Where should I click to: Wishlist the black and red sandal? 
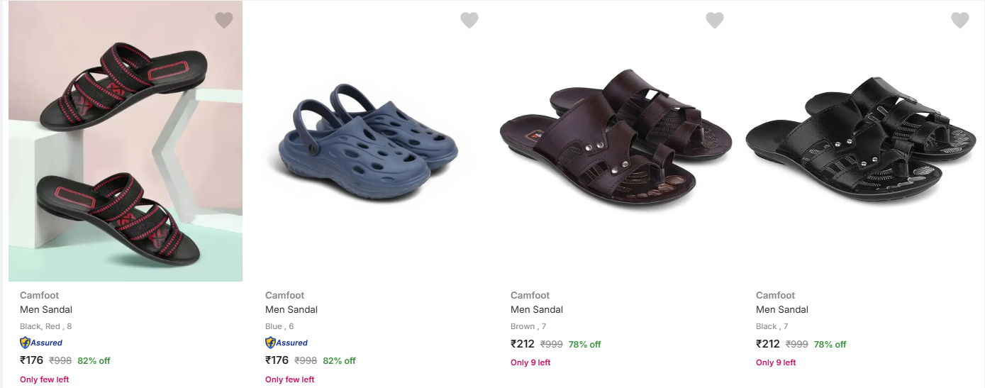pyautogui.click(x=224, y=21)
